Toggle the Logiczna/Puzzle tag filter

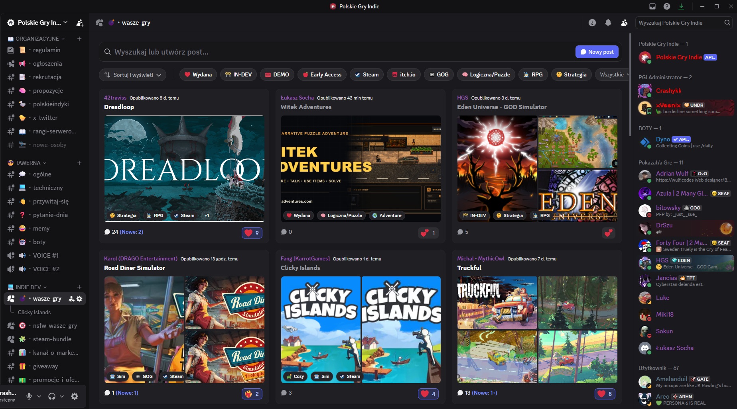point(486,74)
